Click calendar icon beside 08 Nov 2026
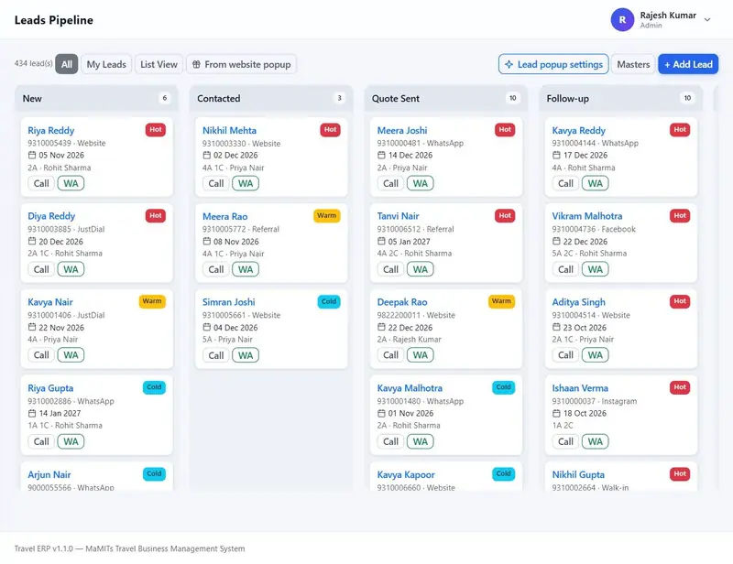The width and height of the screenshot is (733, 564). tap(207, 241)
